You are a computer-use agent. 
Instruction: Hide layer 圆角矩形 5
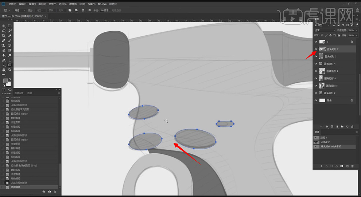tap(316, 86)
